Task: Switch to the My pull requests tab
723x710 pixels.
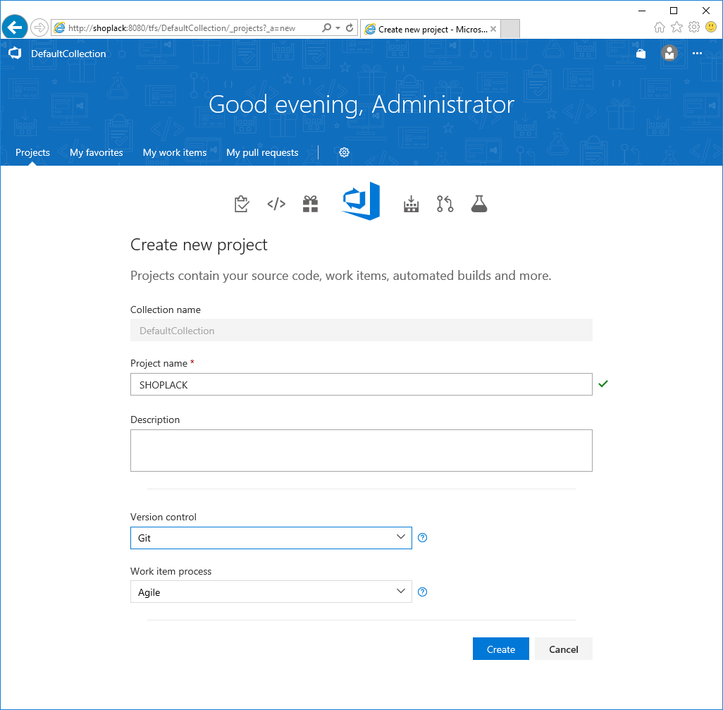Action: (x=262, y=153)
